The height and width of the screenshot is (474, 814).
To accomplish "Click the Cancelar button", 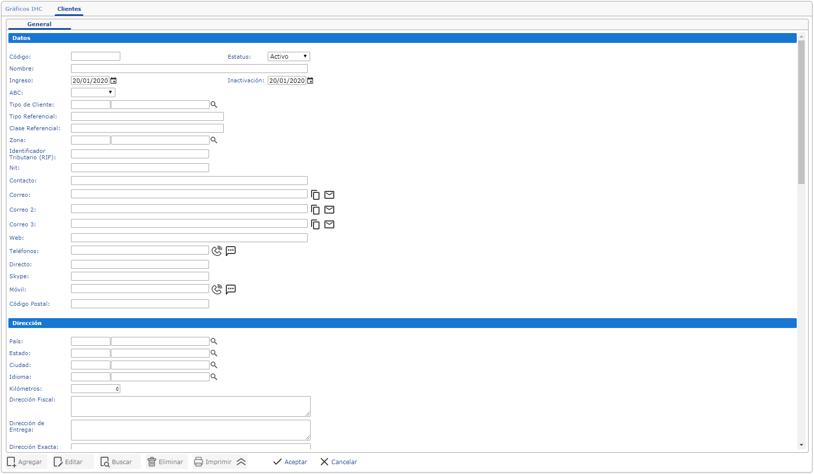I will 339,462.
